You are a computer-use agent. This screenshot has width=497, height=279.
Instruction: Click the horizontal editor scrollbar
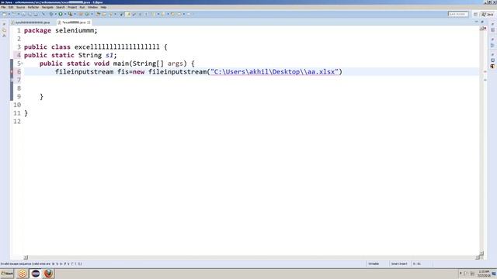point(252,257)
